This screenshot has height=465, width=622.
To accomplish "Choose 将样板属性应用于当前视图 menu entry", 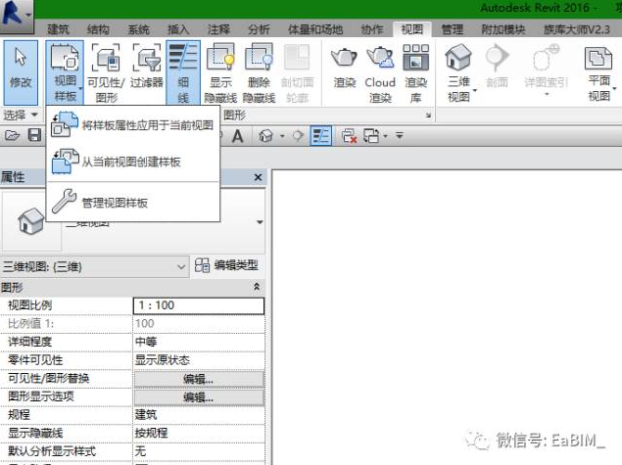I will (x=146, y=124).
